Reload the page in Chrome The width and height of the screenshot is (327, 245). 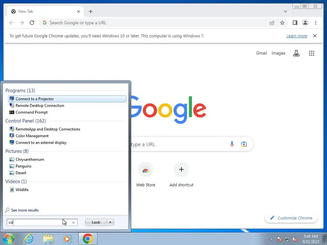click(x=32, y=23)
